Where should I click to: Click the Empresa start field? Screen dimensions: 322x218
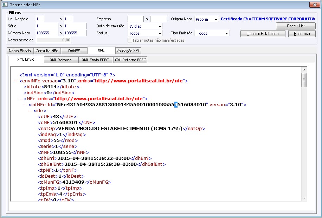tap(136, 19)
